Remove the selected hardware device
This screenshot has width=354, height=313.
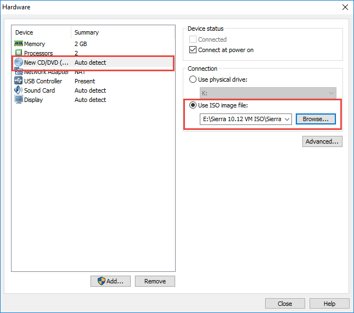click(155, 281)
